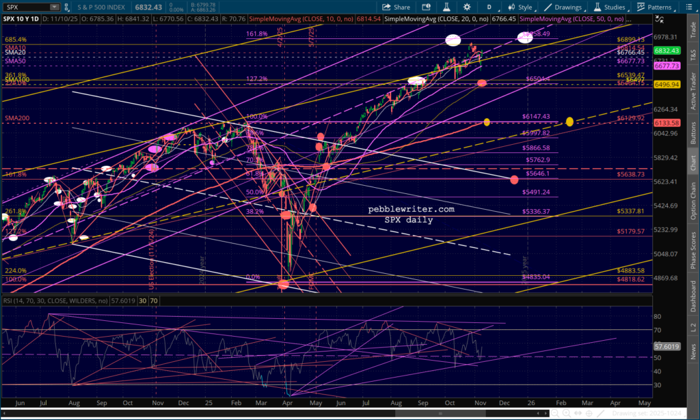This screenshot has height=420, width=700.
Task: Click the 6133.58 red price bubble
Action: (667, 123)
